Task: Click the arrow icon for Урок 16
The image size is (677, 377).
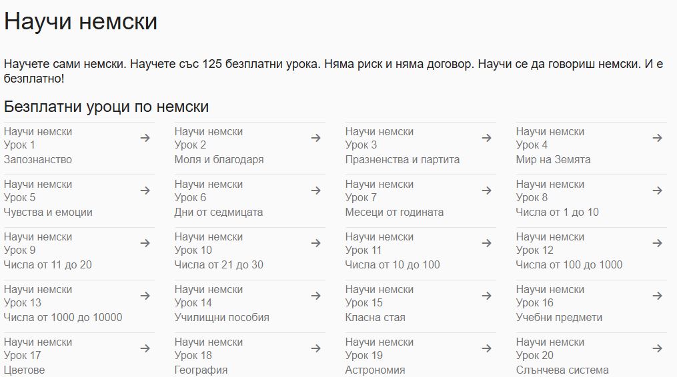Action: [657, 296]
